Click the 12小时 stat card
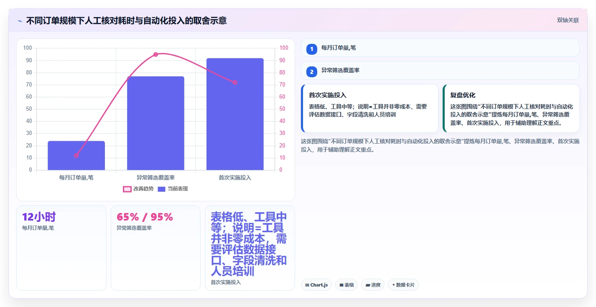Viewport: 596px width, 307px height. coord(61,248)
